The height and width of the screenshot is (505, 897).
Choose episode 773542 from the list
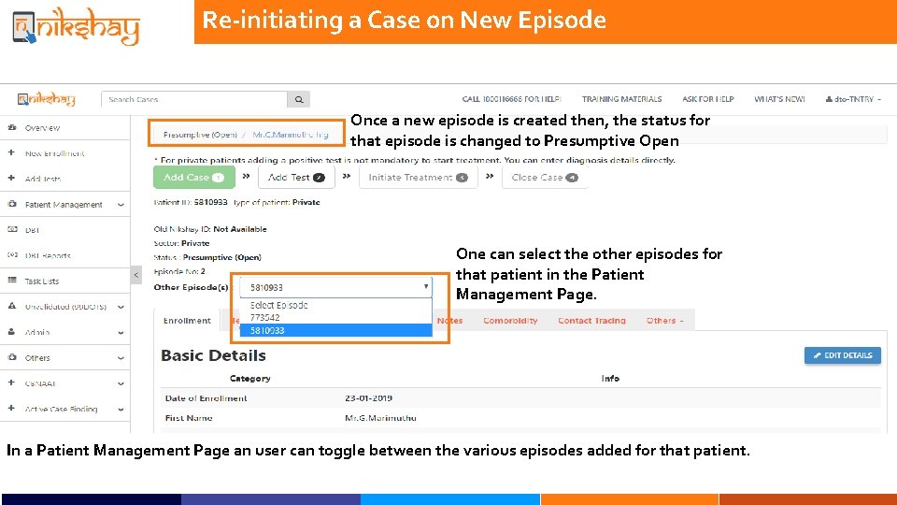click(x=335, y=317)
